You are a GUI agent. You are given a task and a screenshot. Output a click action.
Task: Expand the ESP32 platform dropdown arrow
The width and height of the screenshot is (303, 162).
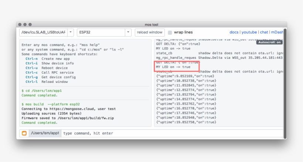[128, 33]
